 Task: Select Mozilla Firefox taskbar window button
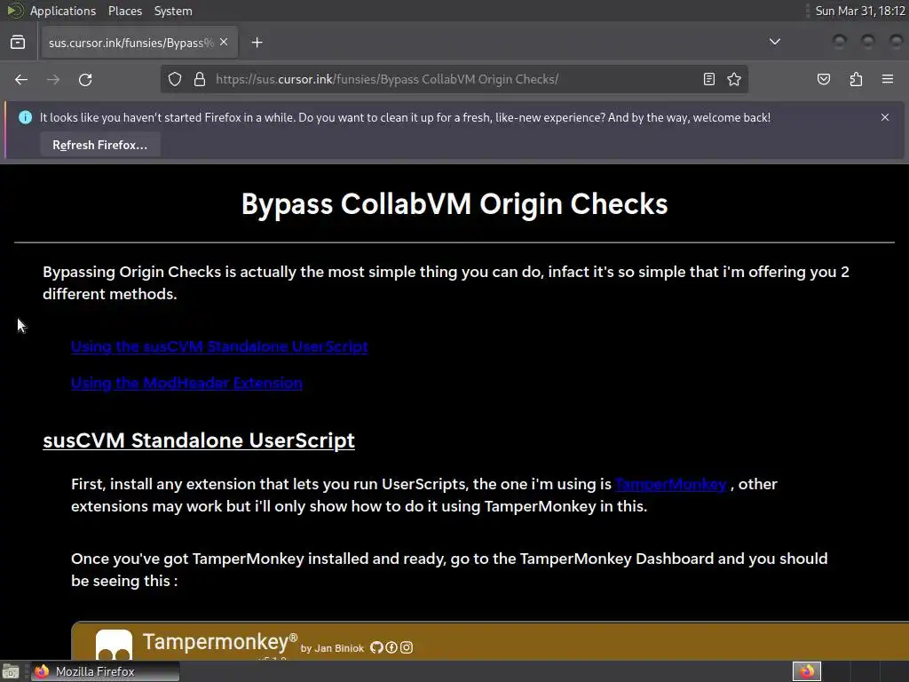coord(105,671)
